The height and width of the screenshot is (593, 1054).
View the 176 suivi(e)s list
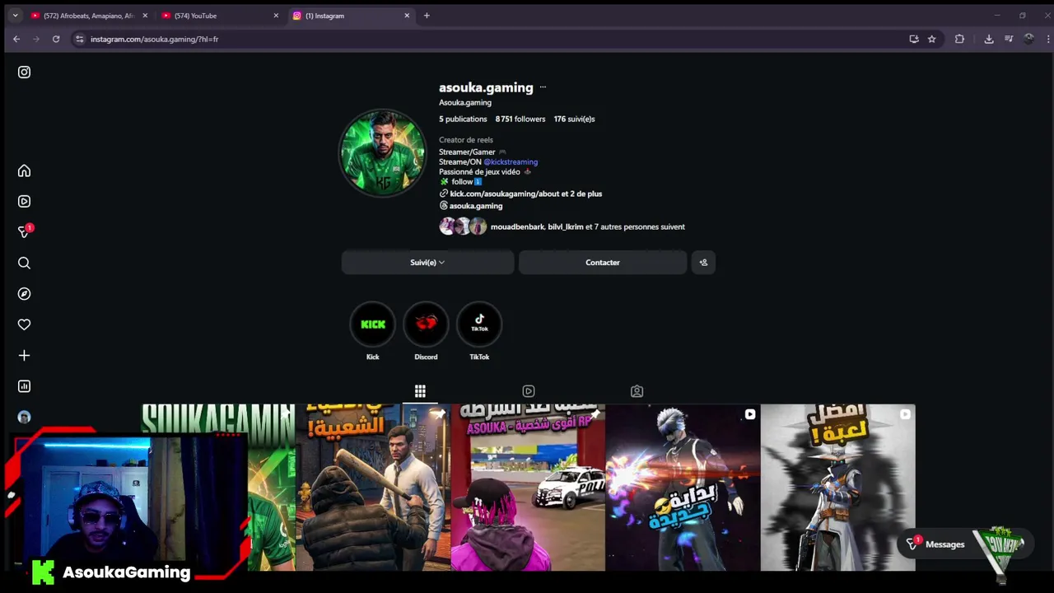(x=574, y=119)
